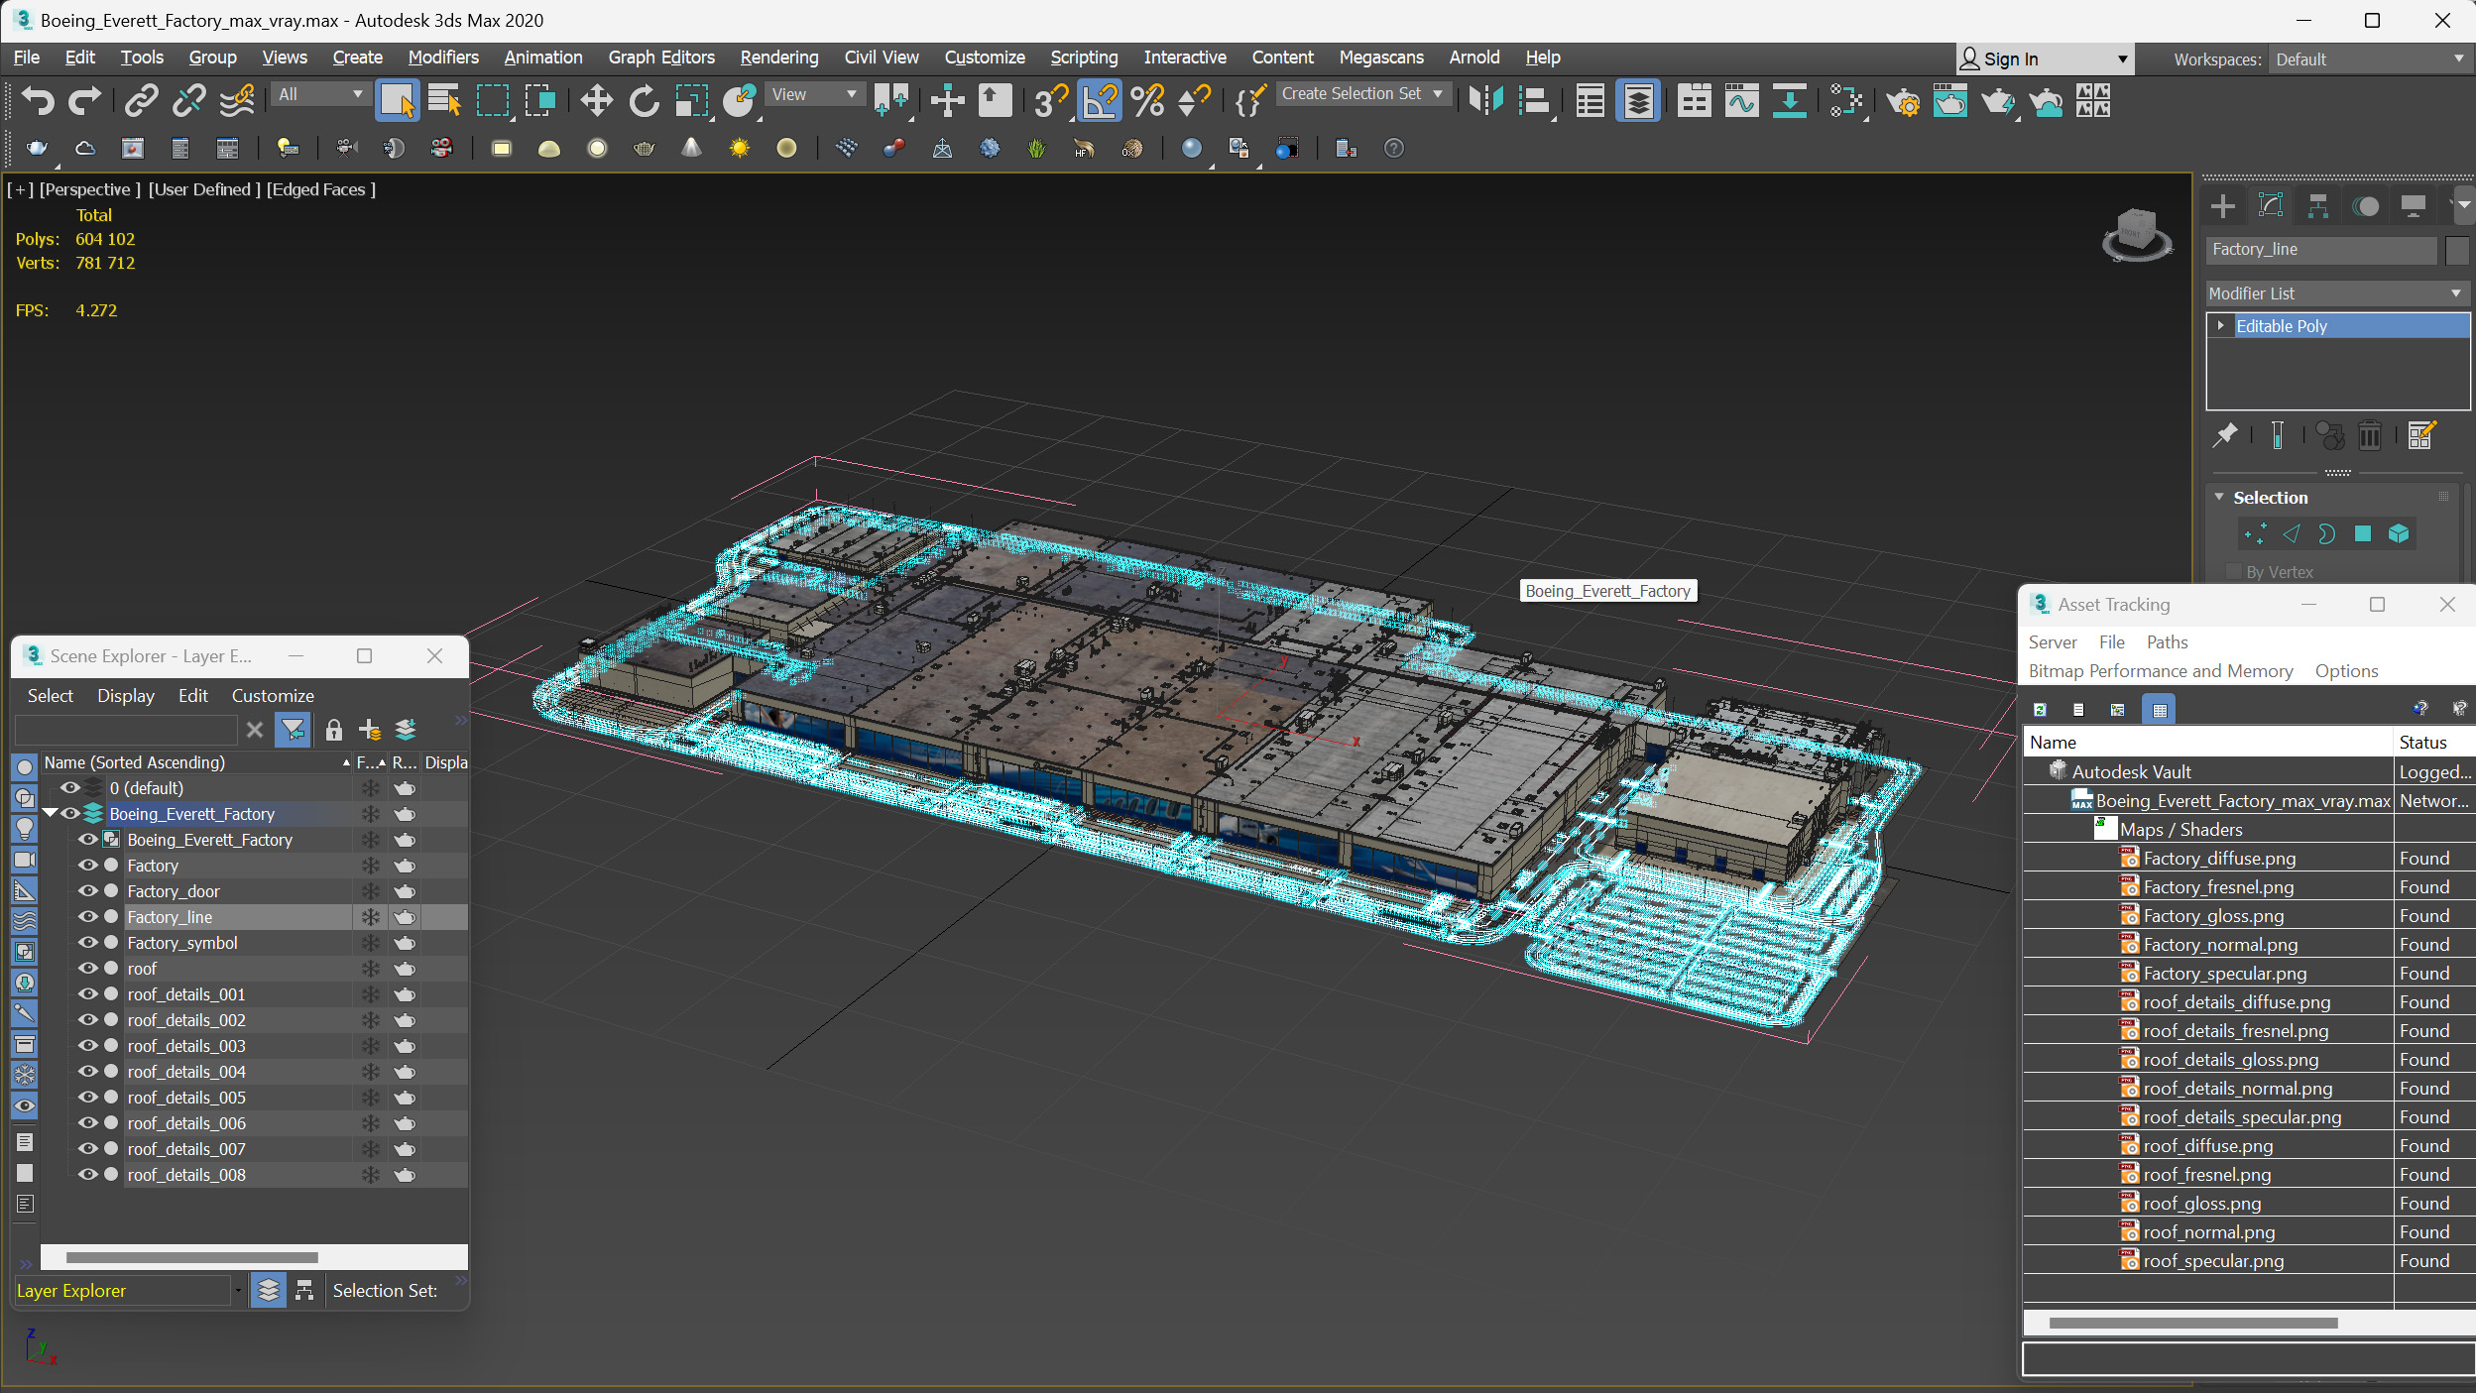Switch to Hierarchy command panel tab
2476x1393 pixels.
pyautogui.click(x=2318, y=206)
